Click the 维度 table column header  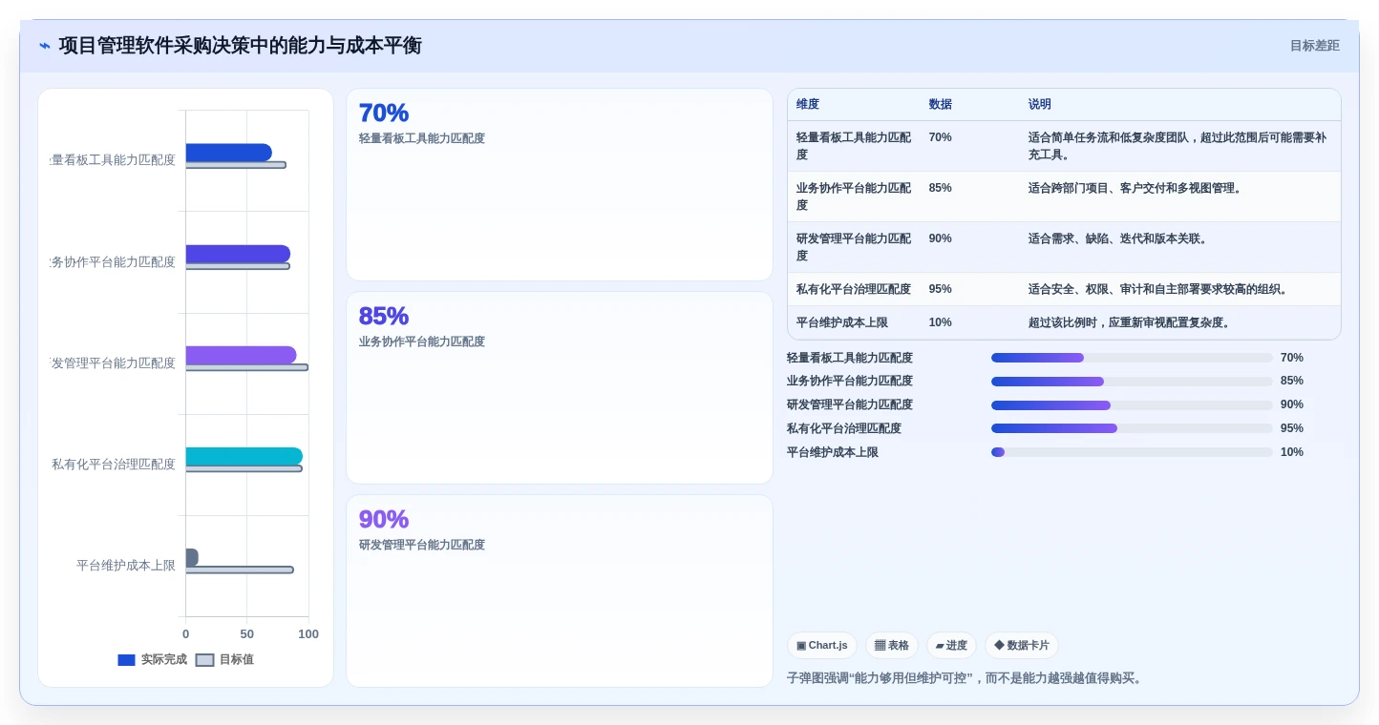pyautogui.click(x=808, y=105)
